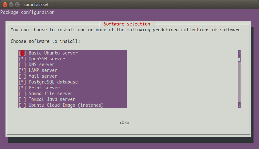Uncheck the LAMP server checkbox

(22, 70)
